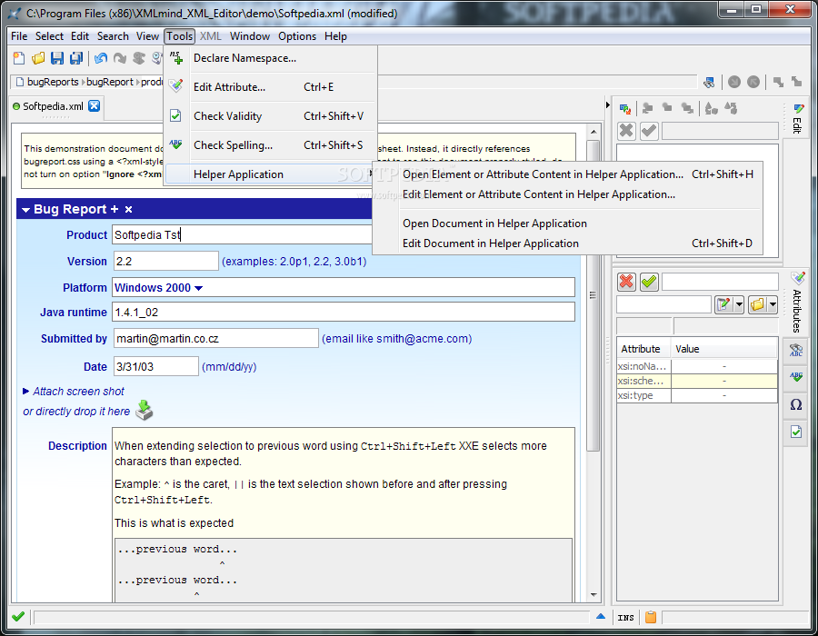The height and width of the screenshot is (636, 818).
Task: Click the staircase up-left arrow icon at path bar end
Action: [x=796, y=82]
